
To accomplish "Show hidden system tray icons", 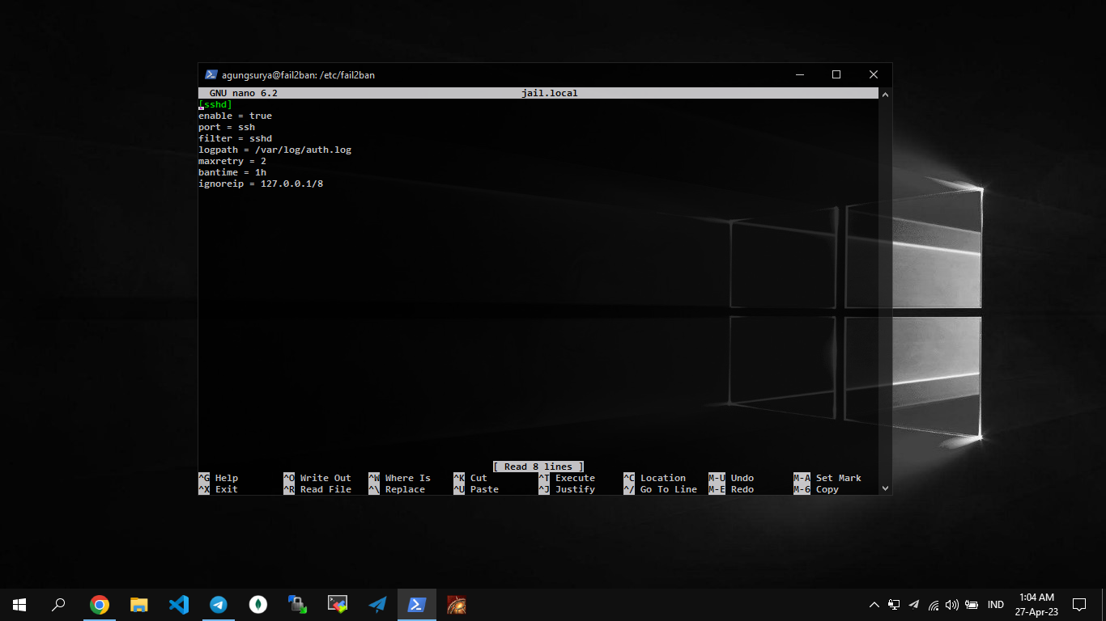I will pos(874,605).
